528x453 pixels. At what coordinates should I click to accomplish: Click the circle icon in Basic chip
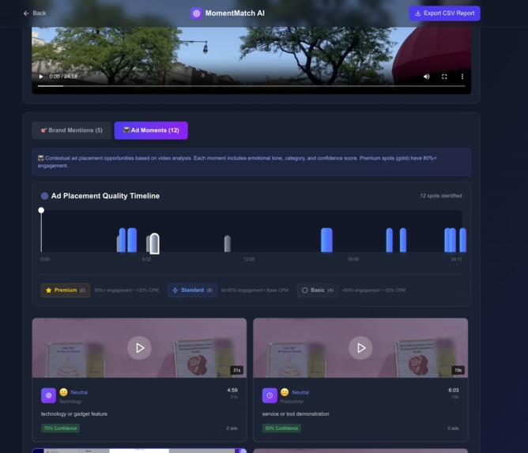point(305,290)
